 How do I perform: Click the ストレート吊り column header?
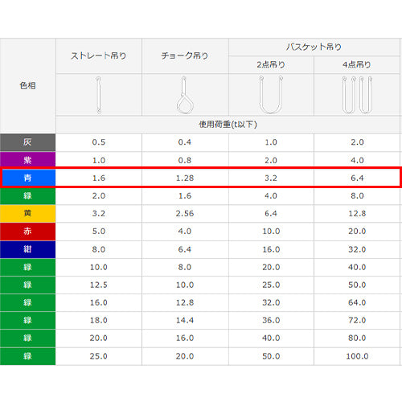tap(99, 55)
